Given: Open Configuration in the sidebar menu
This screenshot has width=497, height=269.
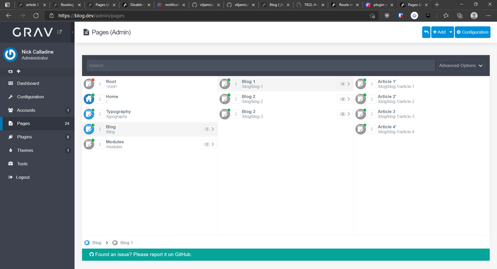Looking at the screenshot, I should pos(37,97).
